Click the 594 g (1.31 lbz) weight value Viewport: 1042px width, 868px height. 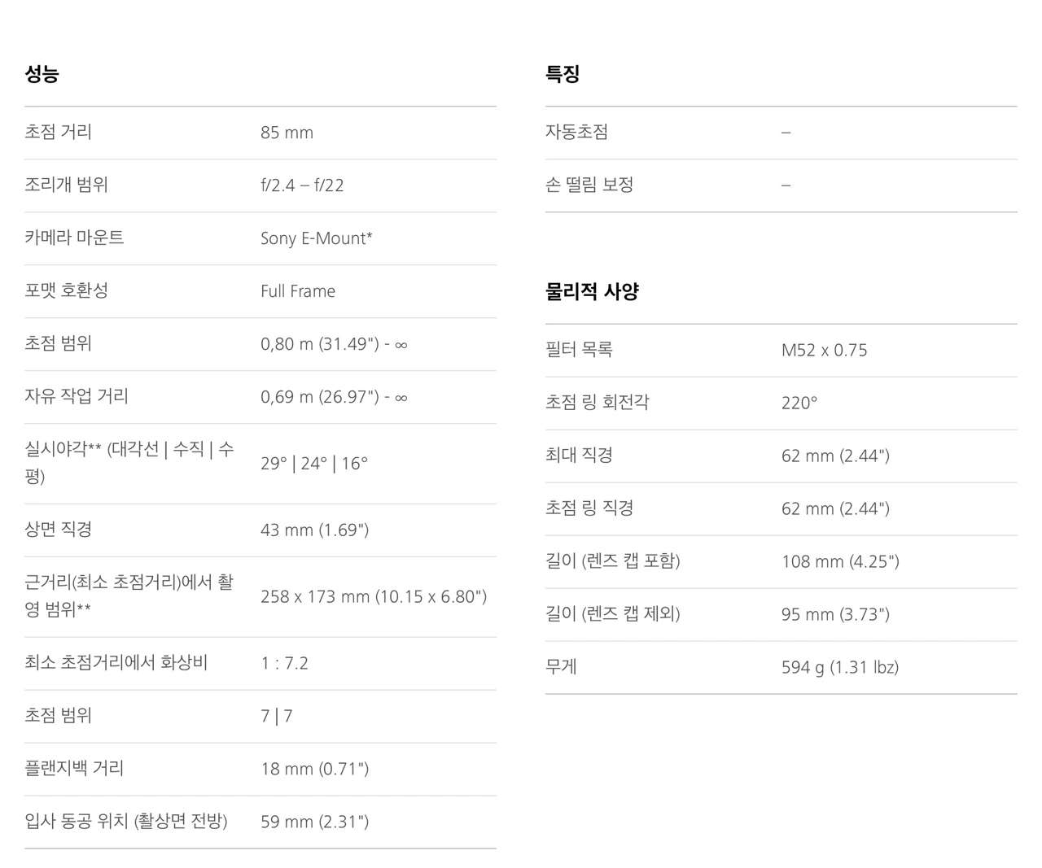pyautogui.click(x=840, y=668)
